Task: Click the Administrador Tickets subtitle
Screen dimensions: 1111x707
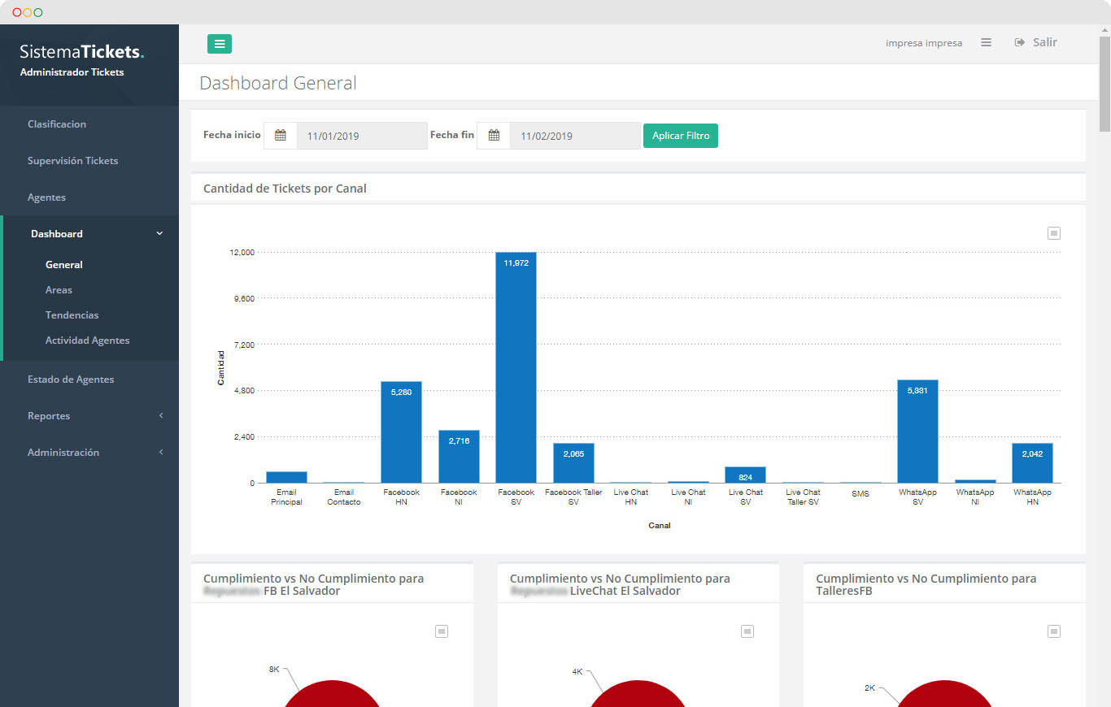Action: pyautogui.click(x=72, y=72)
